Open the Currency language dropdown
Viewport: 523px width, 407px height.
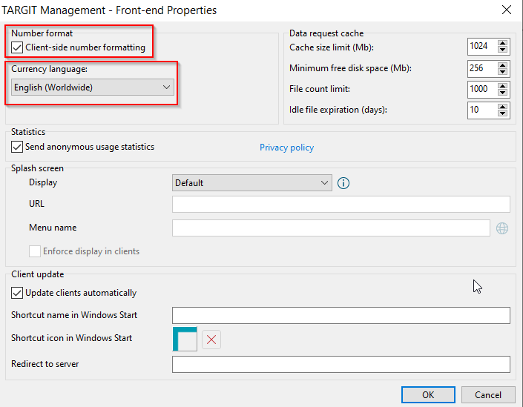pyautogui.click(x=93, y=87)
